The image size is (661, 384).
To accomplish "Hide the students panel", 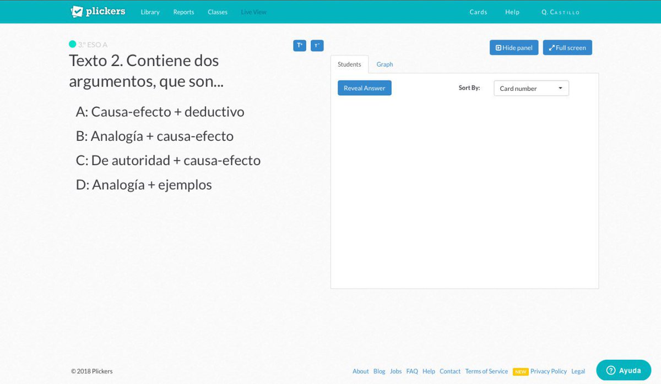I will pos(514,48).
